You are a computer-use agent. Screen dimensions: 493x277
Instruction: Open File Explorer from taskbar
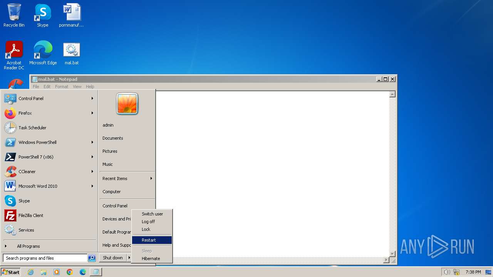coord(44,272)
